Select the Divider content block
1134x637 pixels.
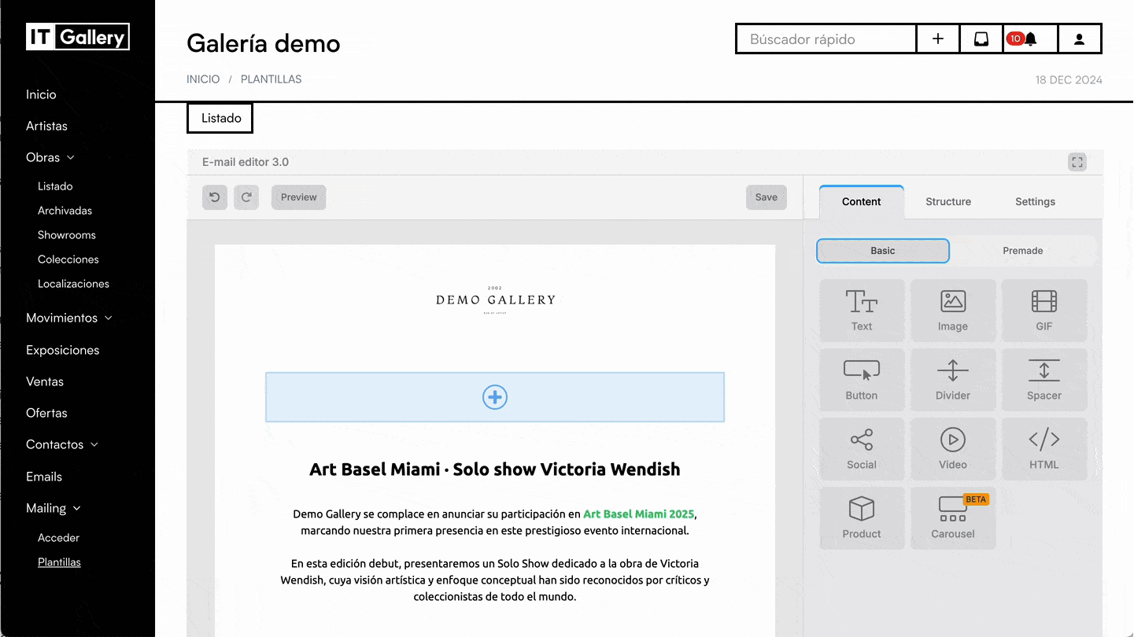click(953, 380)
